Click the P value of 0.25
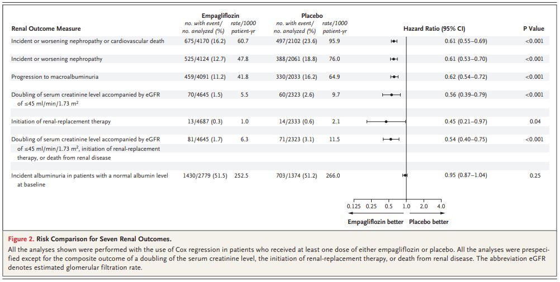Viewport: 560px width, 282px height. 535,175
